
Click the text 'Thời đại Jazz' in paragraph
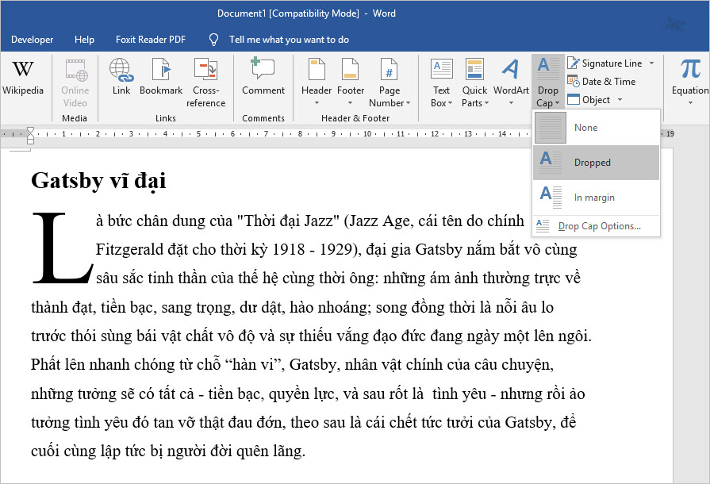(x=288, y=221)
